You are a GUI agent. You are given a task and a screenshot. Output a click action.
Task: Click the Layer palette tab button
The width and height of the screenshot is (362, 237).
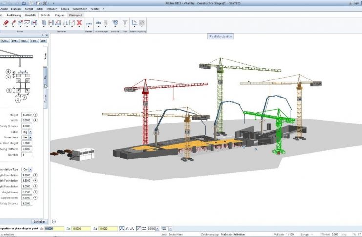tap(43, 41)
